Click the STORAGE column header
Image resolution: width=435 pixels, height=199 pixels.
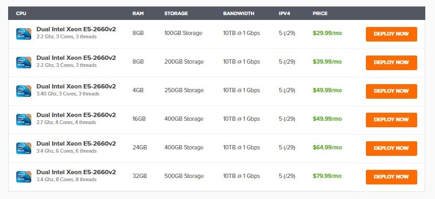point(176,13)
